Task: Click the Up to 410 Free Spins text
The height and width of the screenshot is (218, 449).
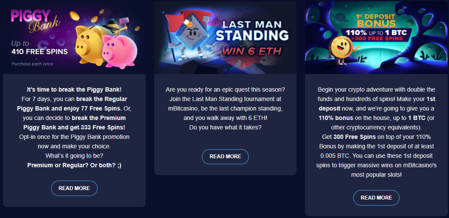Action: point(40,48)
